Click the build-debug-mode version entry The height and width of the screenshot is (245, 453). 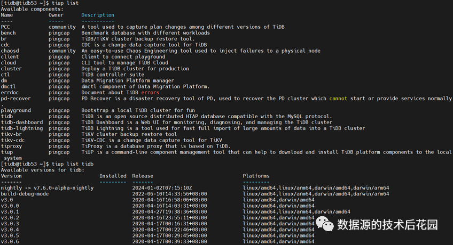25,194
